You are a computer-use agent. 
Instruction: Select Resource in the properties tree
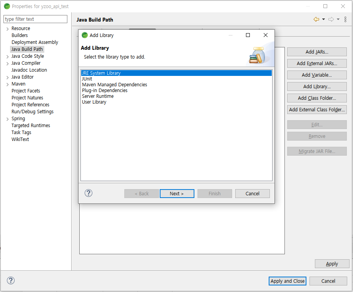tap(21, 29)
